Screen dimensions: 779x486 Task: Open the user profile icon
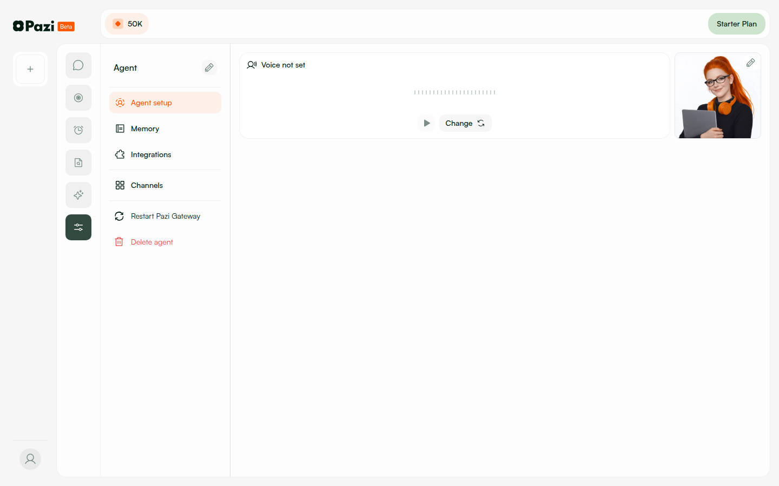point(30,458)
